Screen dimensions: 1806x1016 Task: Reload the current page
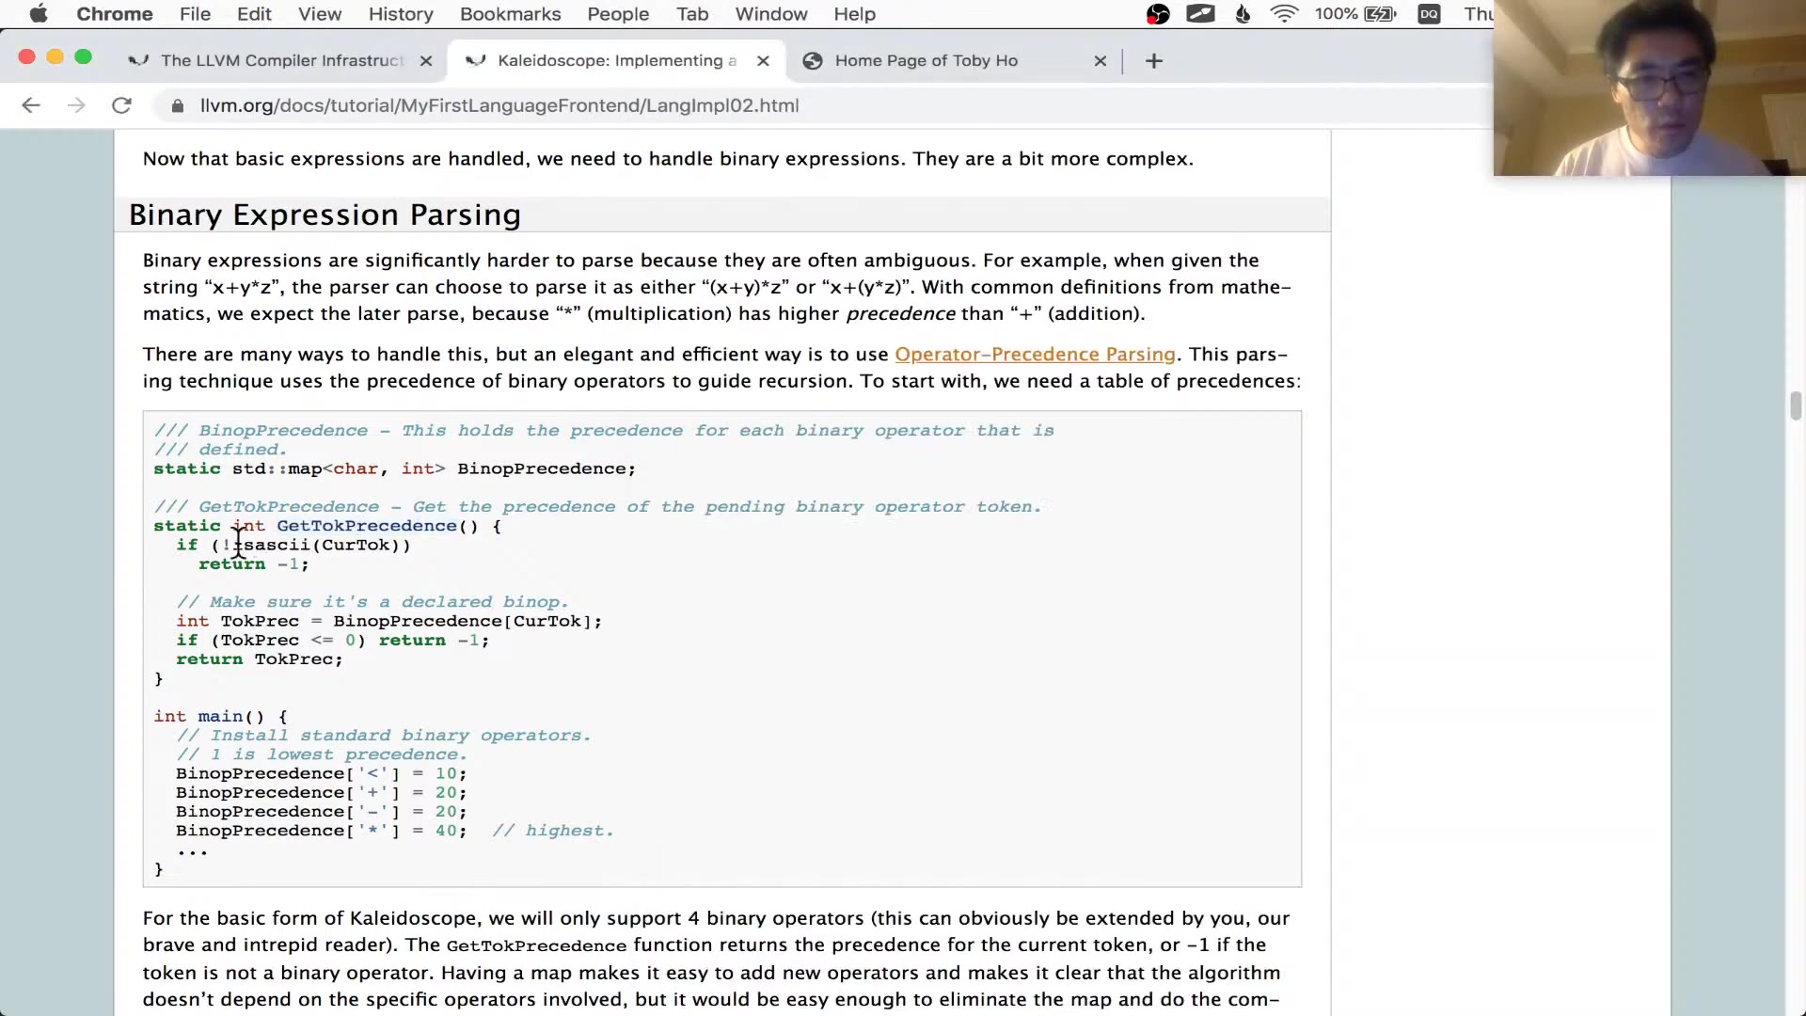pos(121,105)
